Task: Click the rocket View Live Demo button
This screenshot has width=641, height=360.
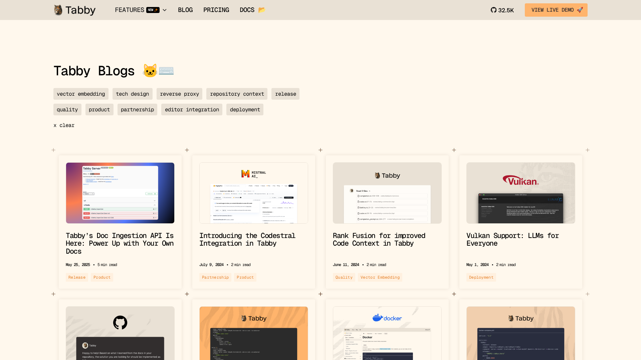Action: (x=556, y=10)
